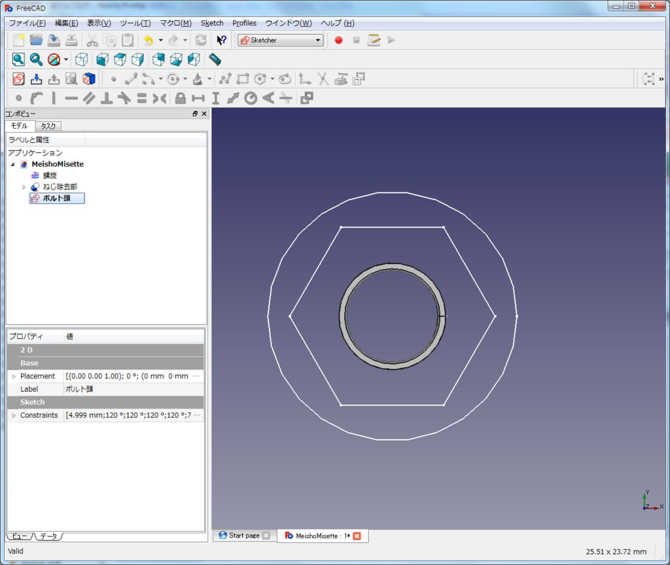Expand the Placement property row
Screen dimensions: 670x565
point(14,377)
